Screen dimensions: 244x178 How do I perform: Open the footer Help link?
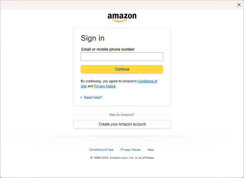pos(151,150)
